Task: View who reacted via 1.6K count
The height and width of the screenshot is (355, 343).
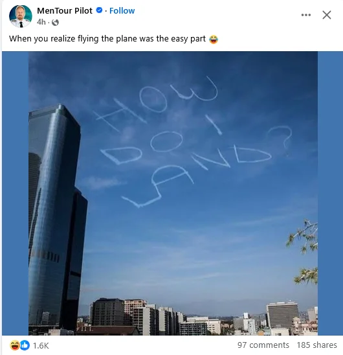Action: [x=41, y=345]
